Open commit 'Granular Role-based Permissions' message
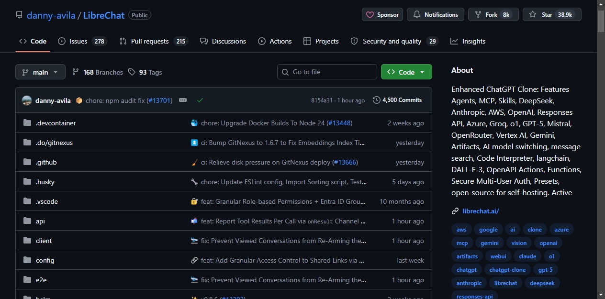The height and width of the screenshot is (299, 605). (x=283, y=201)
